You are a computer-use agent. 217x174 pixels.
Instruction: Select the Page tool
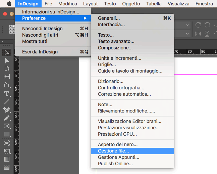(x=7, y=69)
